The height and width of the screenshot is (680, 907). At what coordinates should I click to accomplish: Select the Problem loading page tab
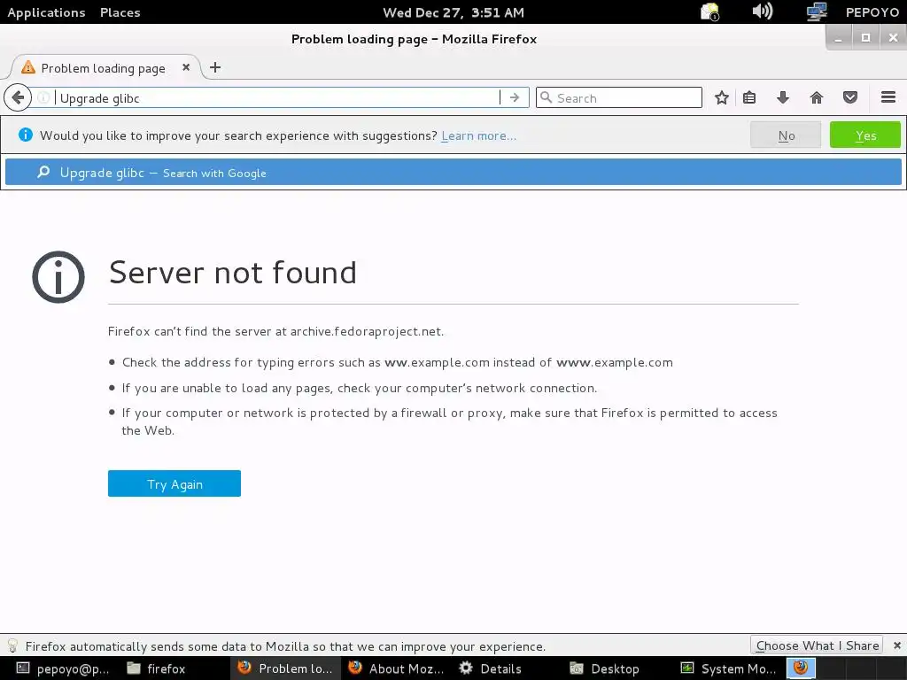(x=103, y=67)
